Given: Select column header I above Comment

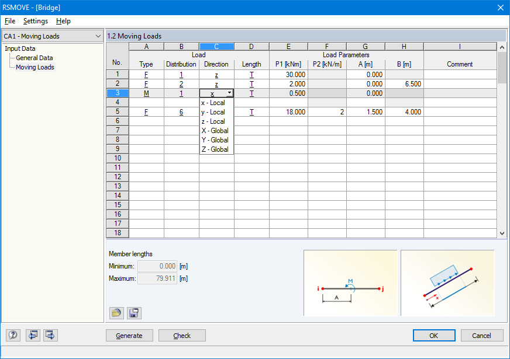Looking at the screenshot, I should (x=460, y=47).
